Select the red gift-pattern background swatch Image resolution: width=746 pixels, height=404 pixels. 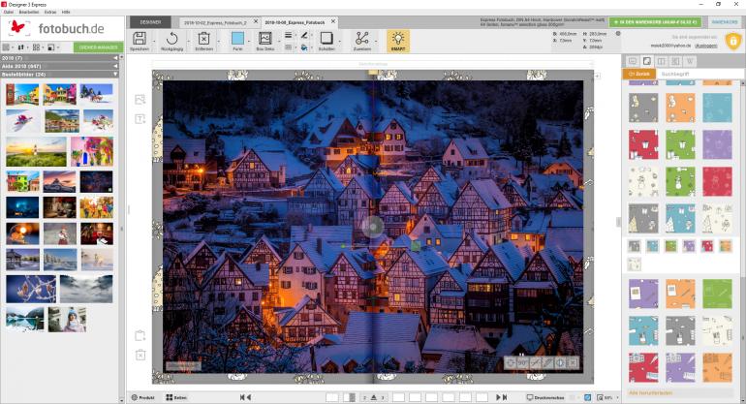(x=643, y=144)
